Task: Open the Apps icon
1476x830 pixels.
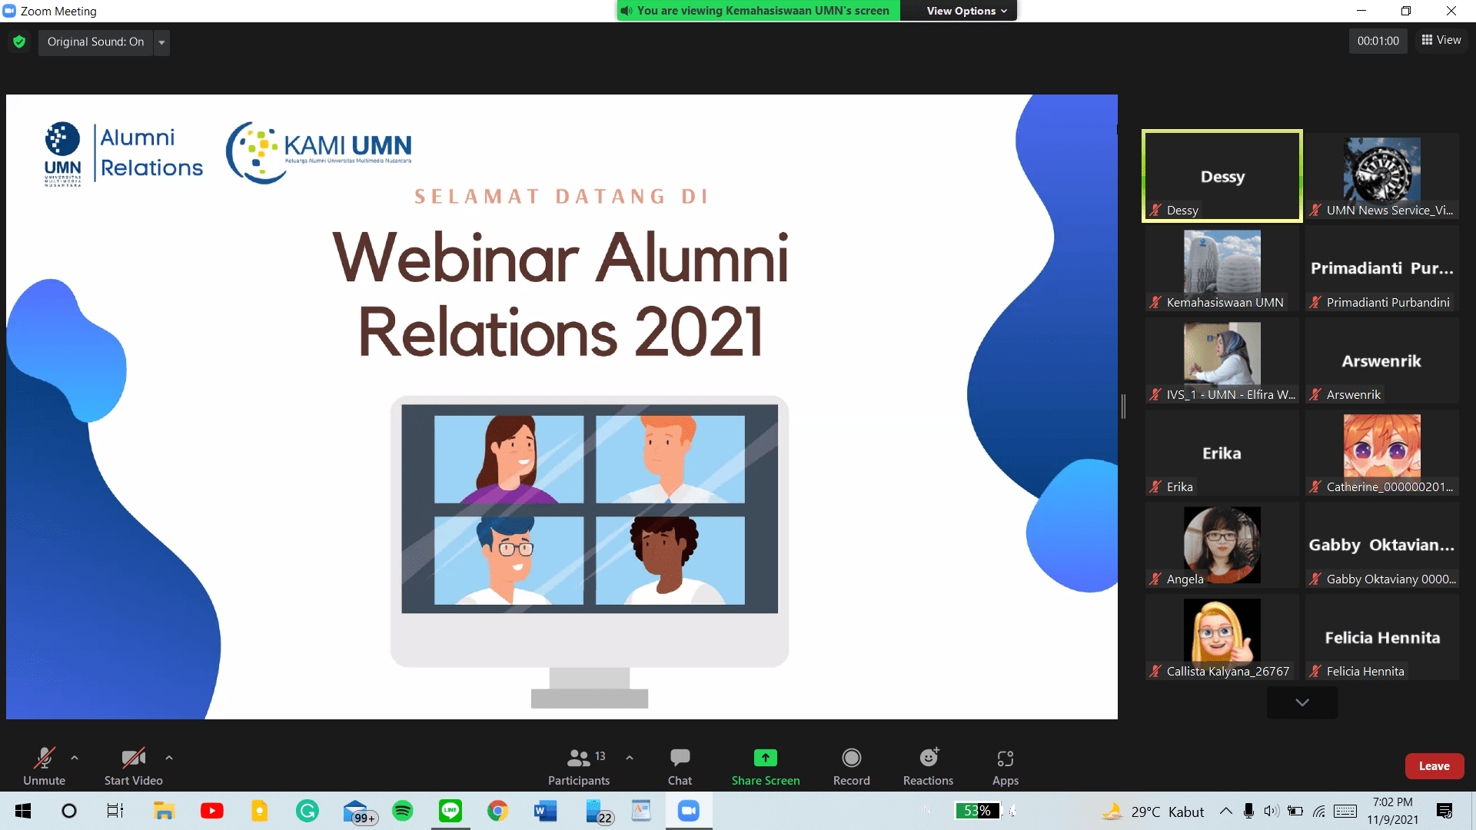Action: [x=1005, y=759]
